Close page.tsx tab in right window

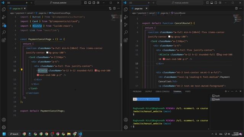click(146, 8)
